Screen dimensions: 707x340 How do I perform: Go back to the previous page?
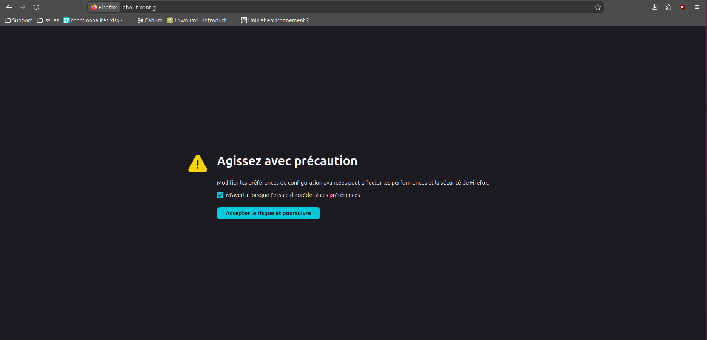click(9, 7)
